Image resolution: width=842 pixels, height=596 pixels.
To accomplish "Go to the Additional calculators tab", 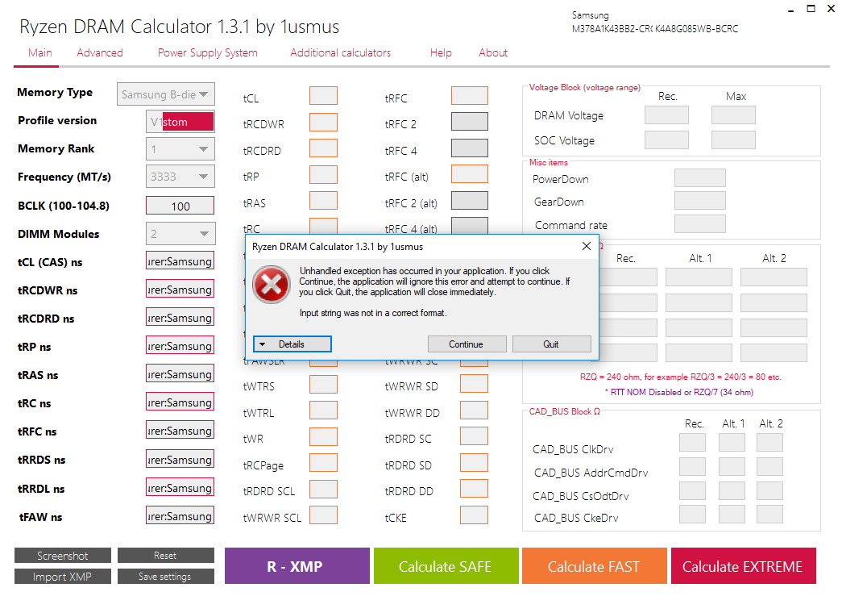I will (x=341, y=52).
